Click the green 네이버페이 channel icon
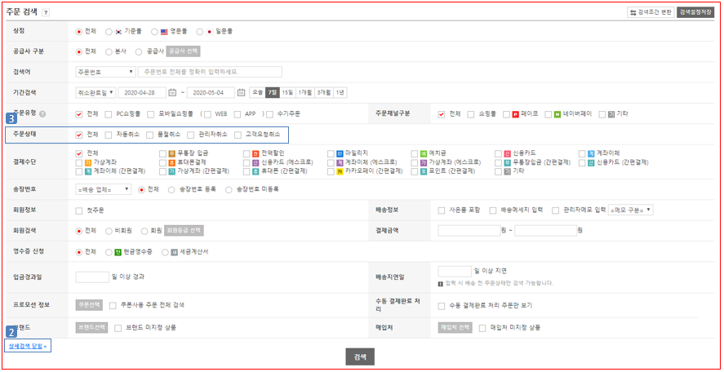This screenshot has width=724, height=372. pyautogui.click(x=557, y=113)
